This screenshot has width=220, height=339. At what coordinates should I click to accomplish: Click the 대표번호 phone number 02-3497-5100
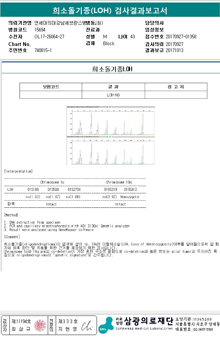(203, 330)
